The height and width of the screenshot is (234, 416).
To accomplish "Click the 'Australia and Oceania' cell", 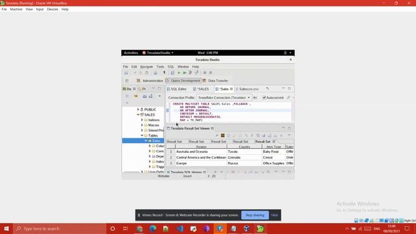I will 201,151.
